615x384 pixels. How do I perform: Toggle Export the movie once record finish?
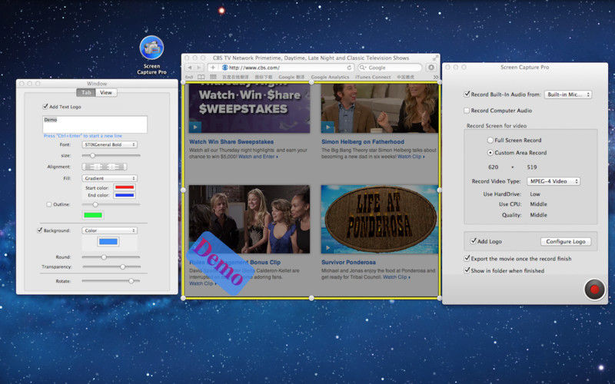[467, 258]
